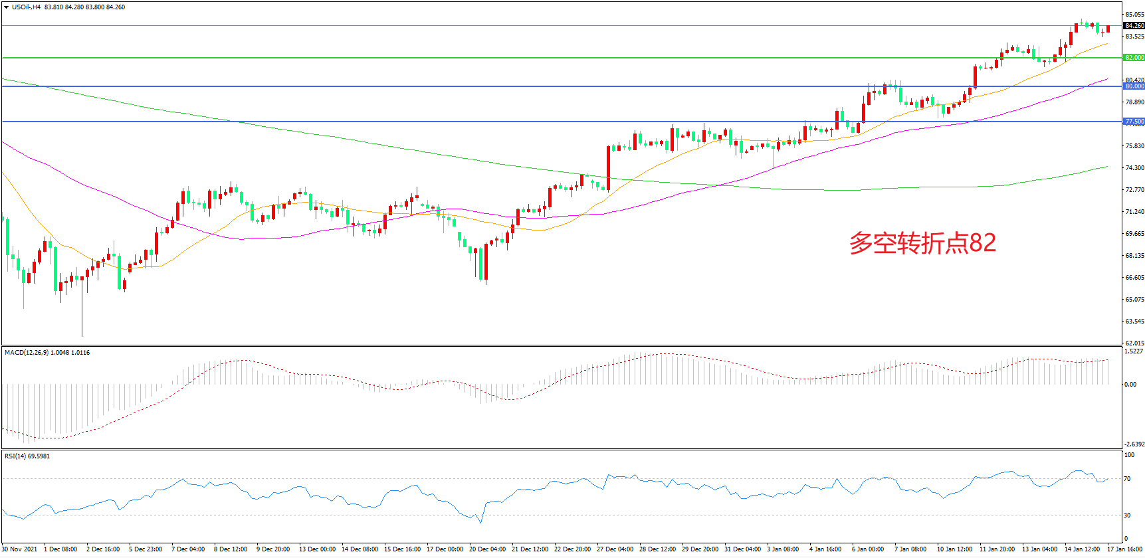Click the RSI(14) indicator label
The width and height of the screenshot is (1145, 558).
tap(27, 456)
